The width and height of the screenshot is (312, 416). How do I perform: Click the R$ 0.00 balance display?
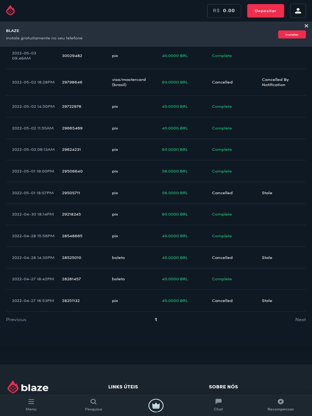pos(224,11)
